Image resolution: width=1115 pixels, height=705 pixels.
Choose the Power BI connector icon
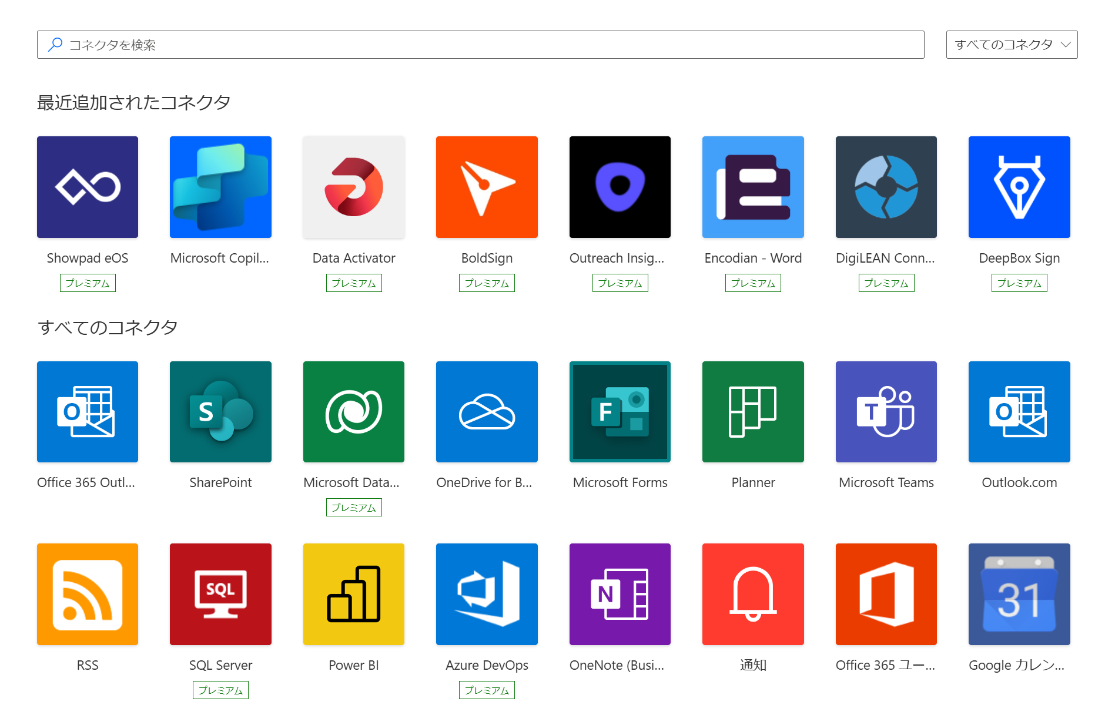[x=354, y=594]
